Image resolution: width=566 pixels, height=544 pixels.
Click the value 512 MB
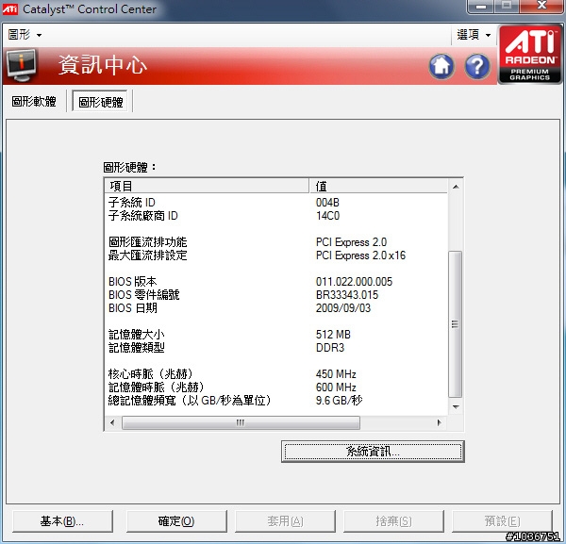(x=333, y=335)
